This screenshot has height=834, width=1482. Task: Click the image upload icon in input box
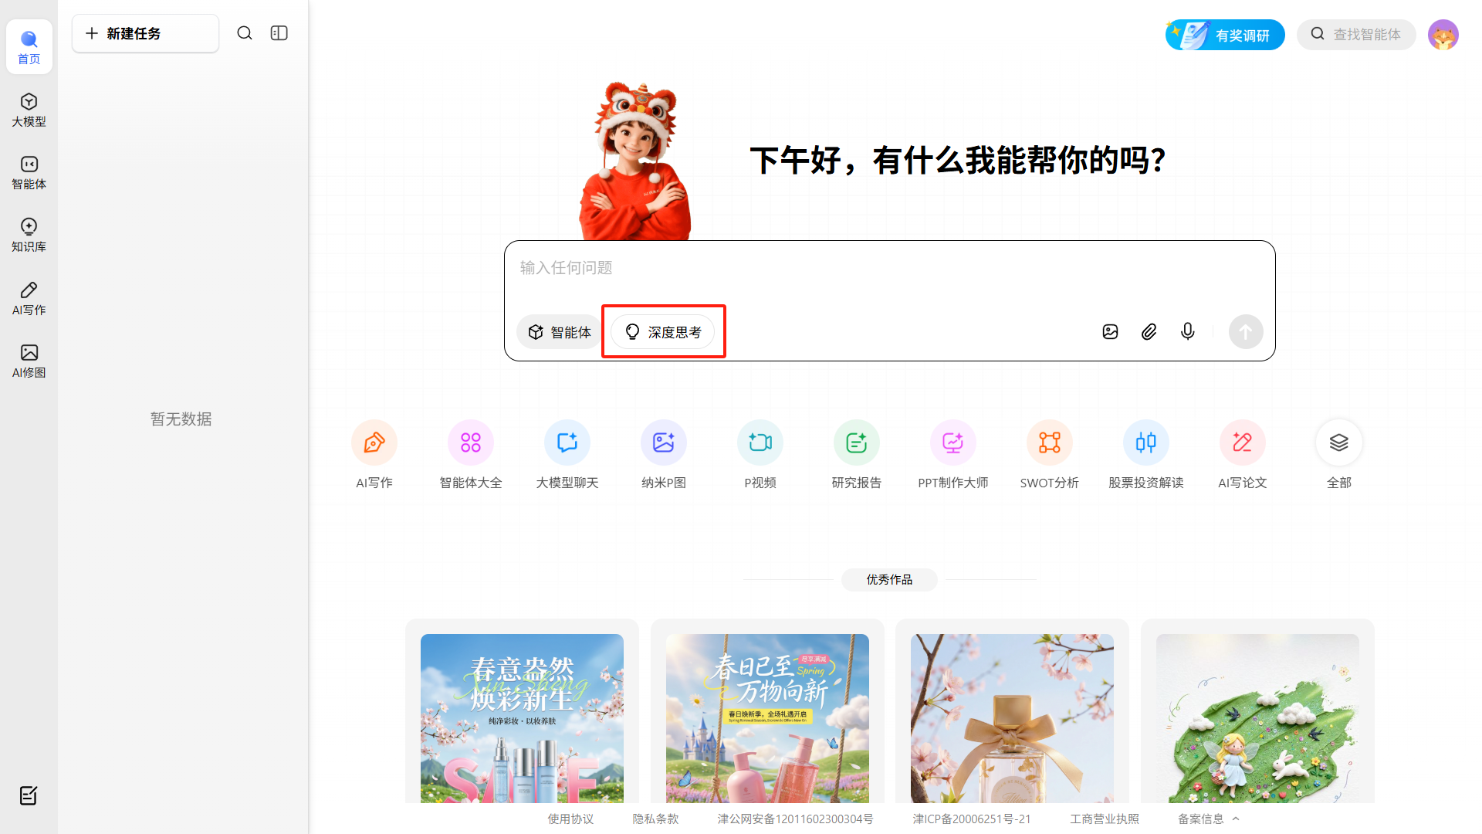pyautogui.click(x=1110, y=332)
